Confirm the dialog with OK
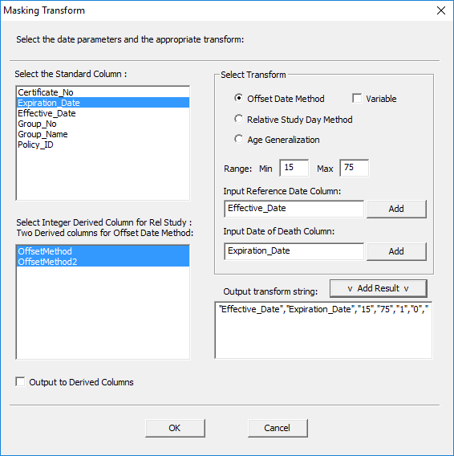 pyautogui.click(x=175, y=428)
